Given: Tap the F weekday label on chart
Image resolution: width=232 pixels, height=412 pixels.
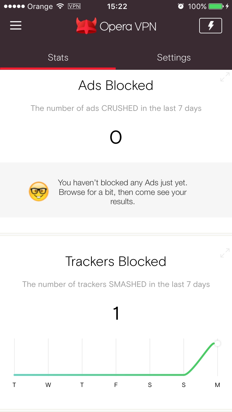Looking at the screenshot, I should click(116, 385).
